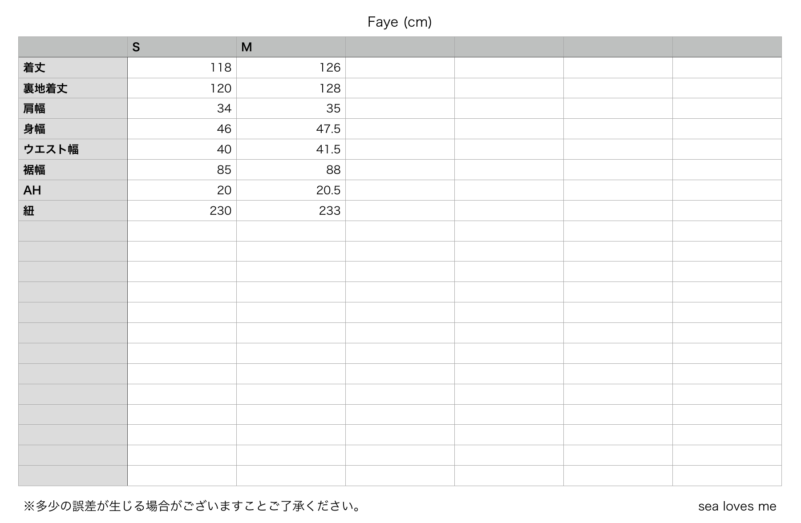
Task: Click the cell containing 126
Action: [291, 68]
